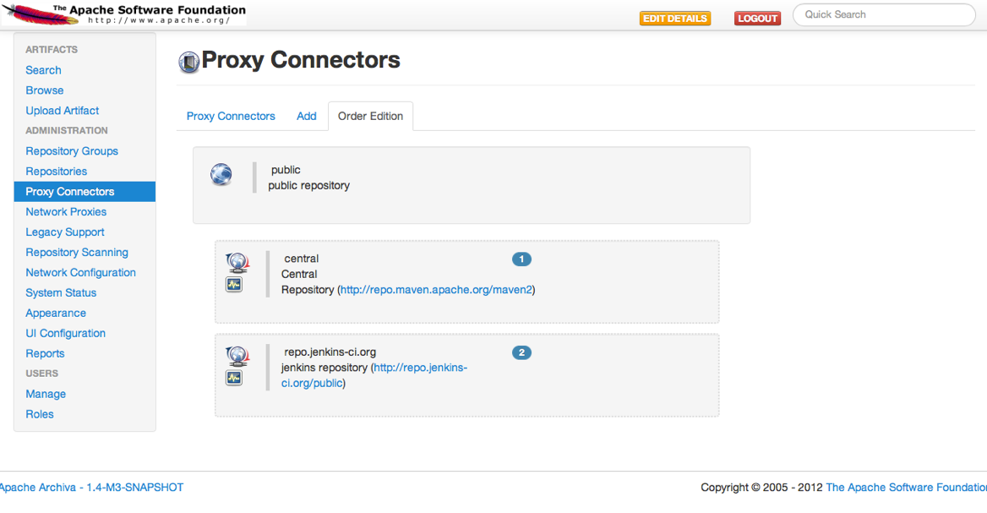The image size is (987, 513).
Task: Select the Order Edition tab
Action: click(370, 117)
